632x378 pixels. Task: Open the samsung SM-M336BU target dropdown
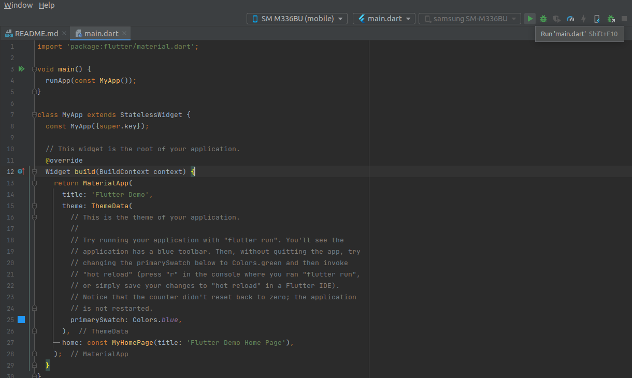point(470,19)
